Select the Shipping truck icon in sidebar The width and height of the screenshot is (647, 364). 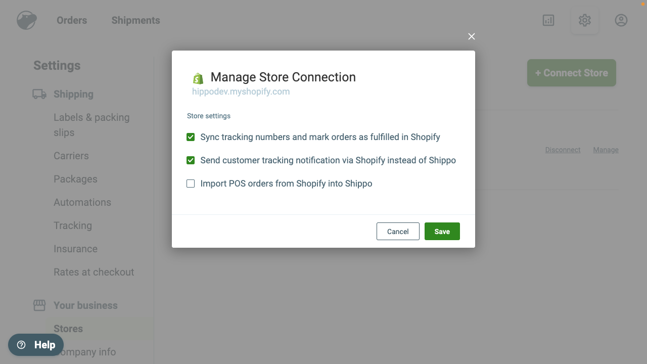pos(39,94)
